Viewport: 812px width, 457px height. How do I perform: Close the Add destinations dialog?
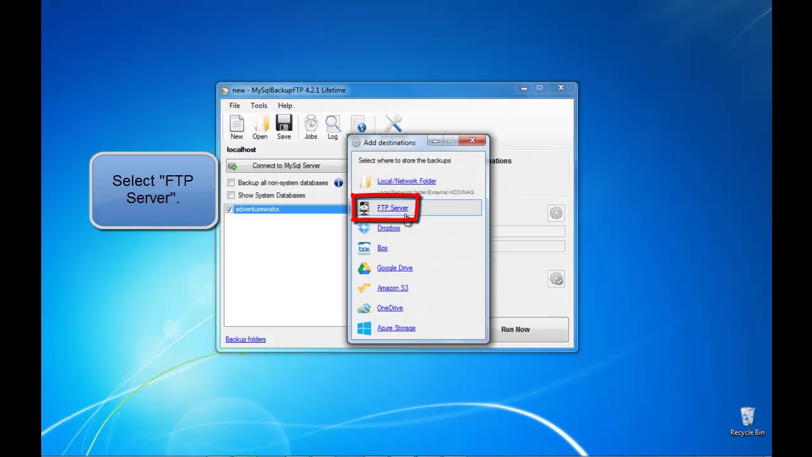pyautogui.click(x=472, y=141)
